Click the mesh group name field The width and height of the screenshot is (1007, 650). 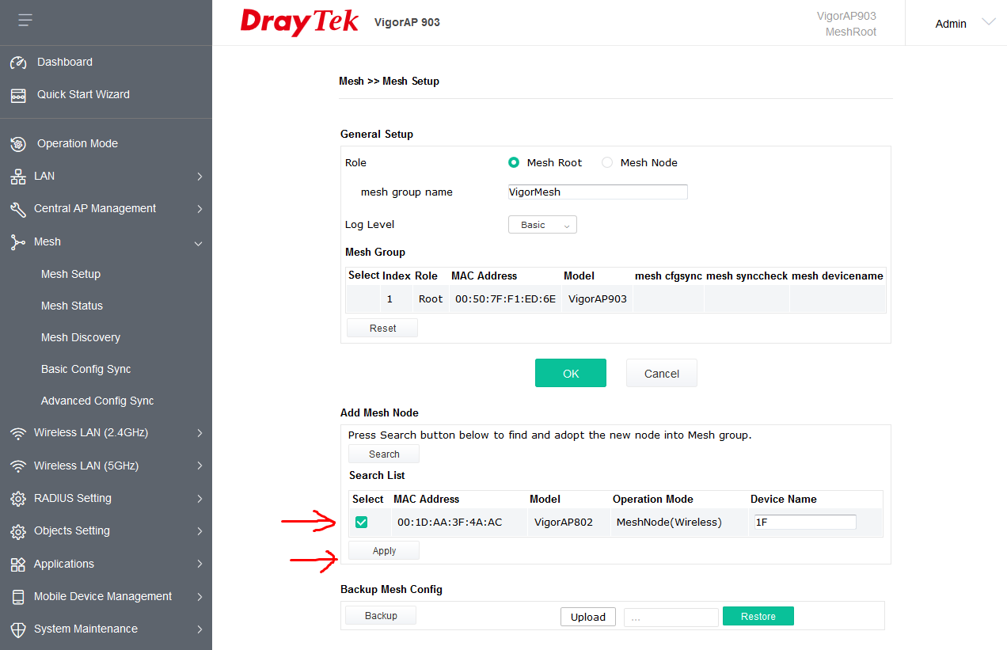598,192
